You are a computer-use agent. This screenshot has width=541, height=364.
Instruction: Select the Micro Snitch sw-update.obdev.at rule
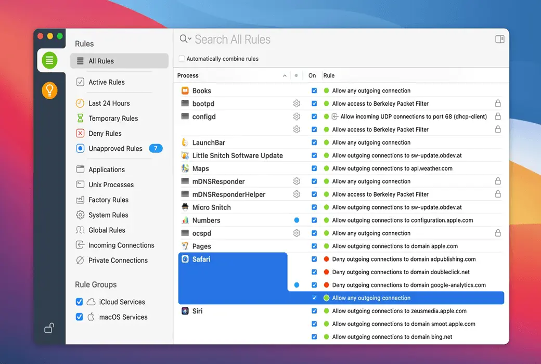click(397, 207)
